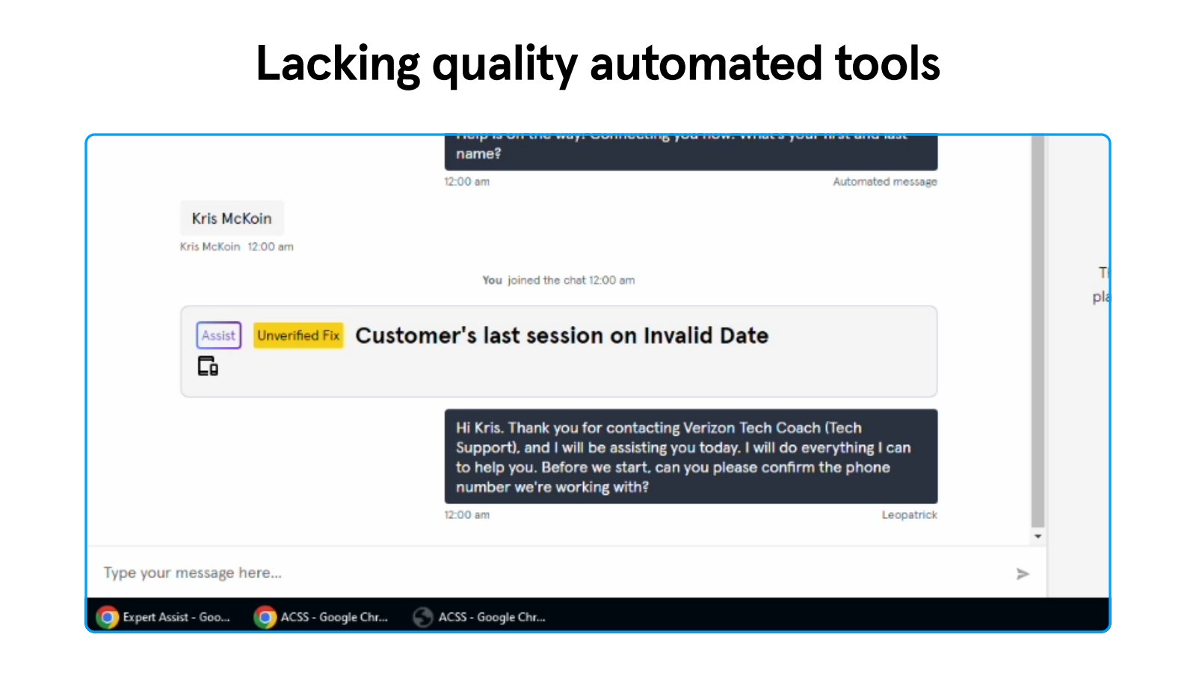
Task: Click the Unverified Fix label
Action: tap(298, 336)
